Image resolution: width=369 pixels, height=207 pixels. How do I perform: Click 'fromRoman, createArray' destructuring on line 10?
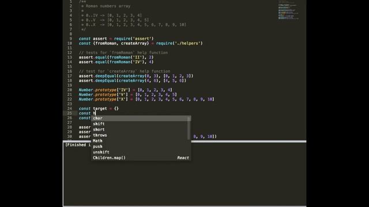point(121,43)
